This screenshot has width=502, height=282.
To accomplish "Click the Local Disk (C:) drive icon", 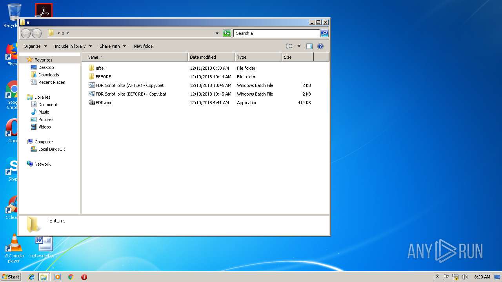I will pyautogui.click(x=34, y=149).
